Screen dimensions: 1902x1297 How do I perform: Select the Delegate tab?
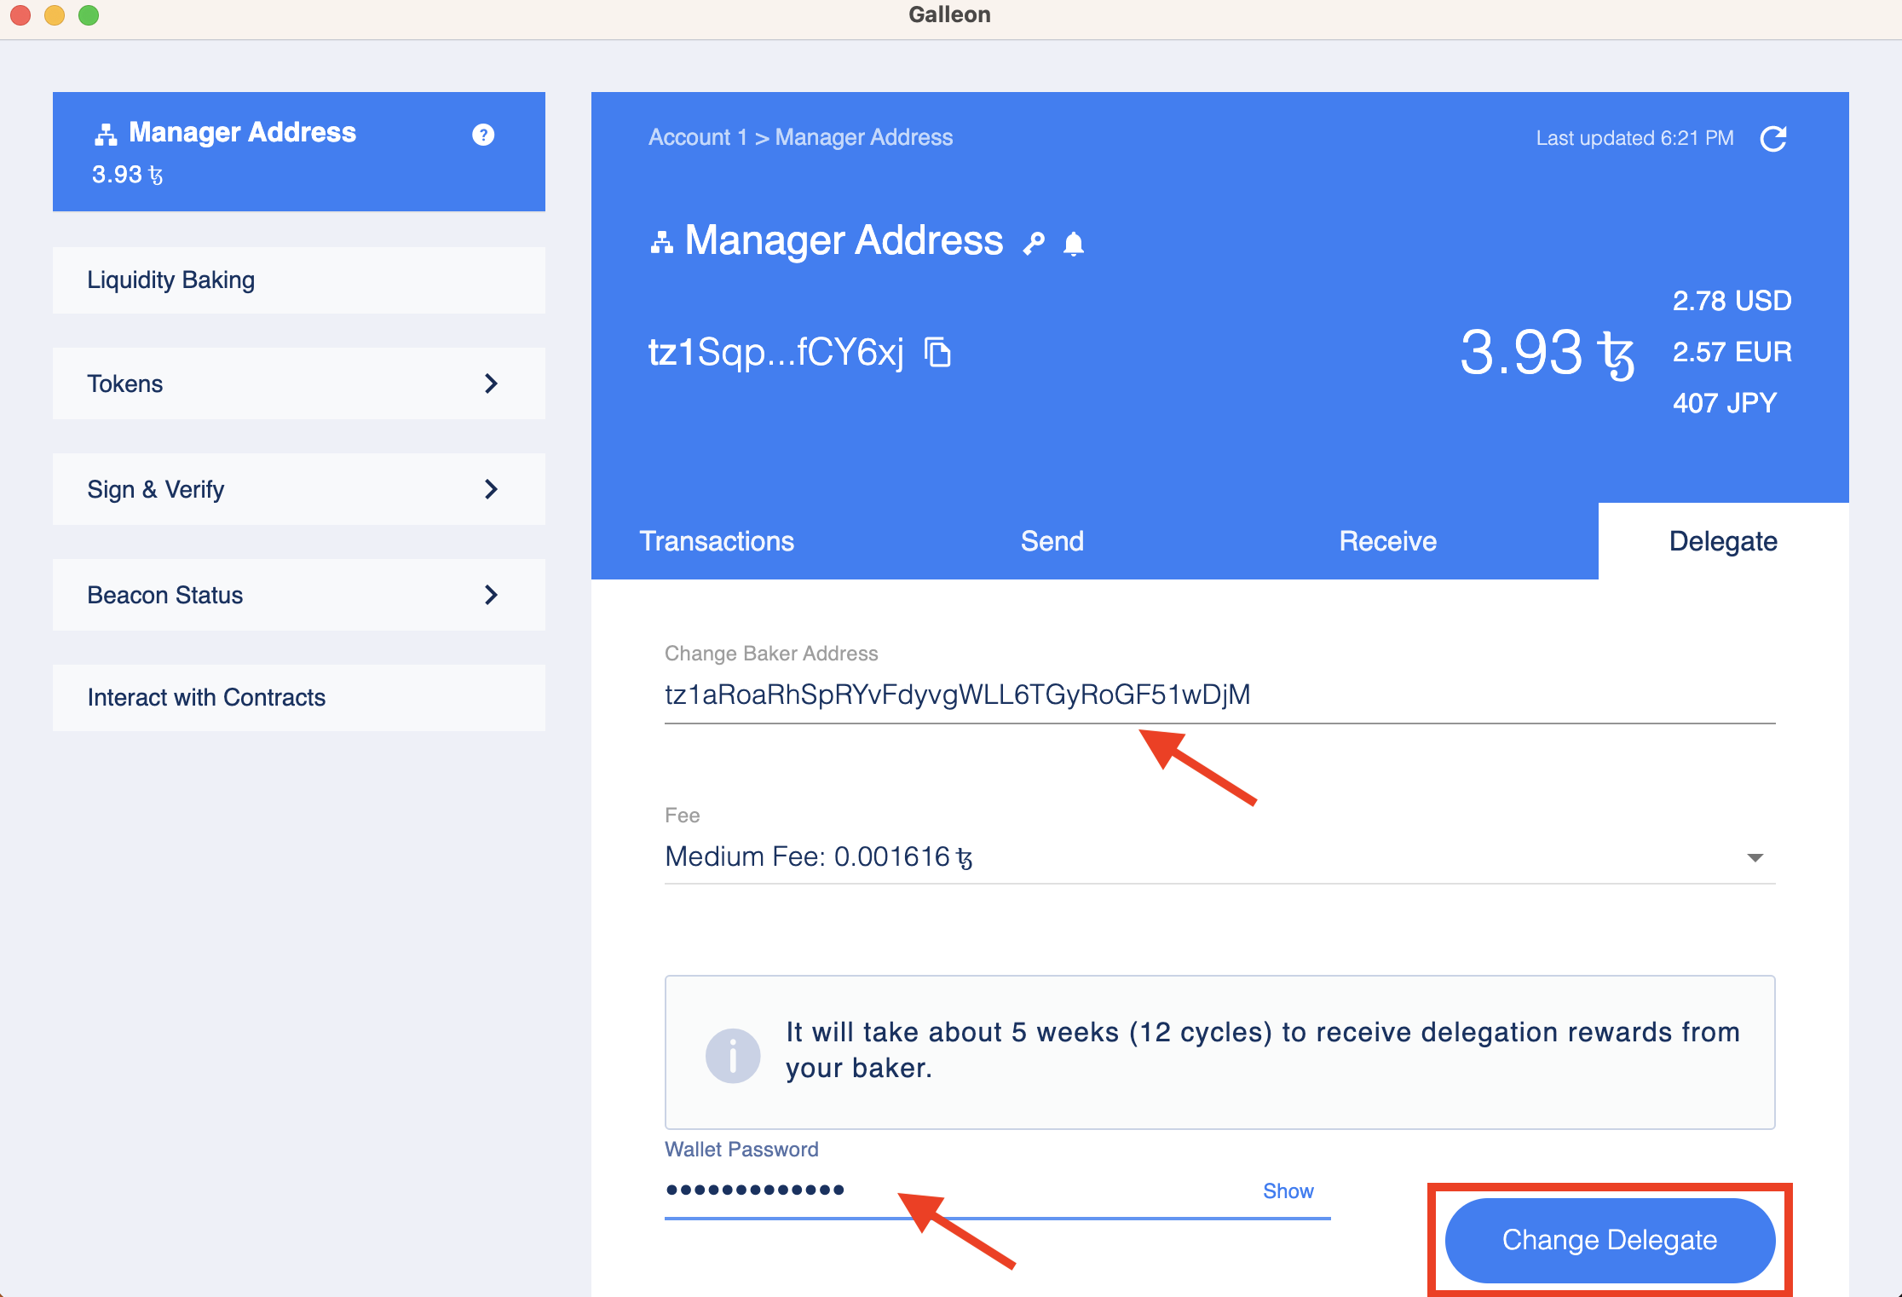(1723, 541)
